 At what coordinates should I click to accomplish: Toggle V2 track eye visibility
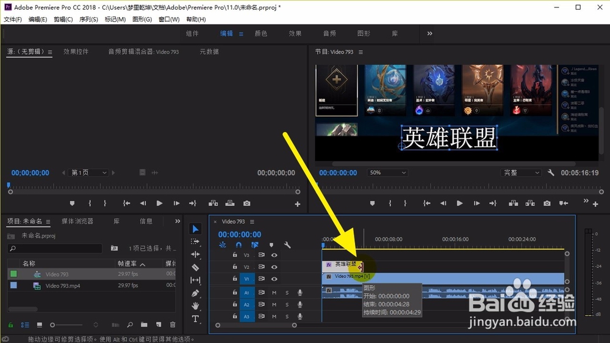tap(274, 267)
